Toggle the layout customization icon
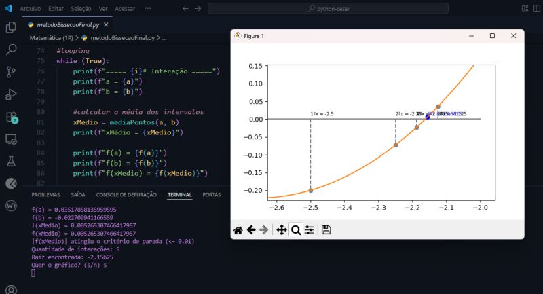Image resolution: width=543 pixels, height=294 pixels. coord(525,8)
